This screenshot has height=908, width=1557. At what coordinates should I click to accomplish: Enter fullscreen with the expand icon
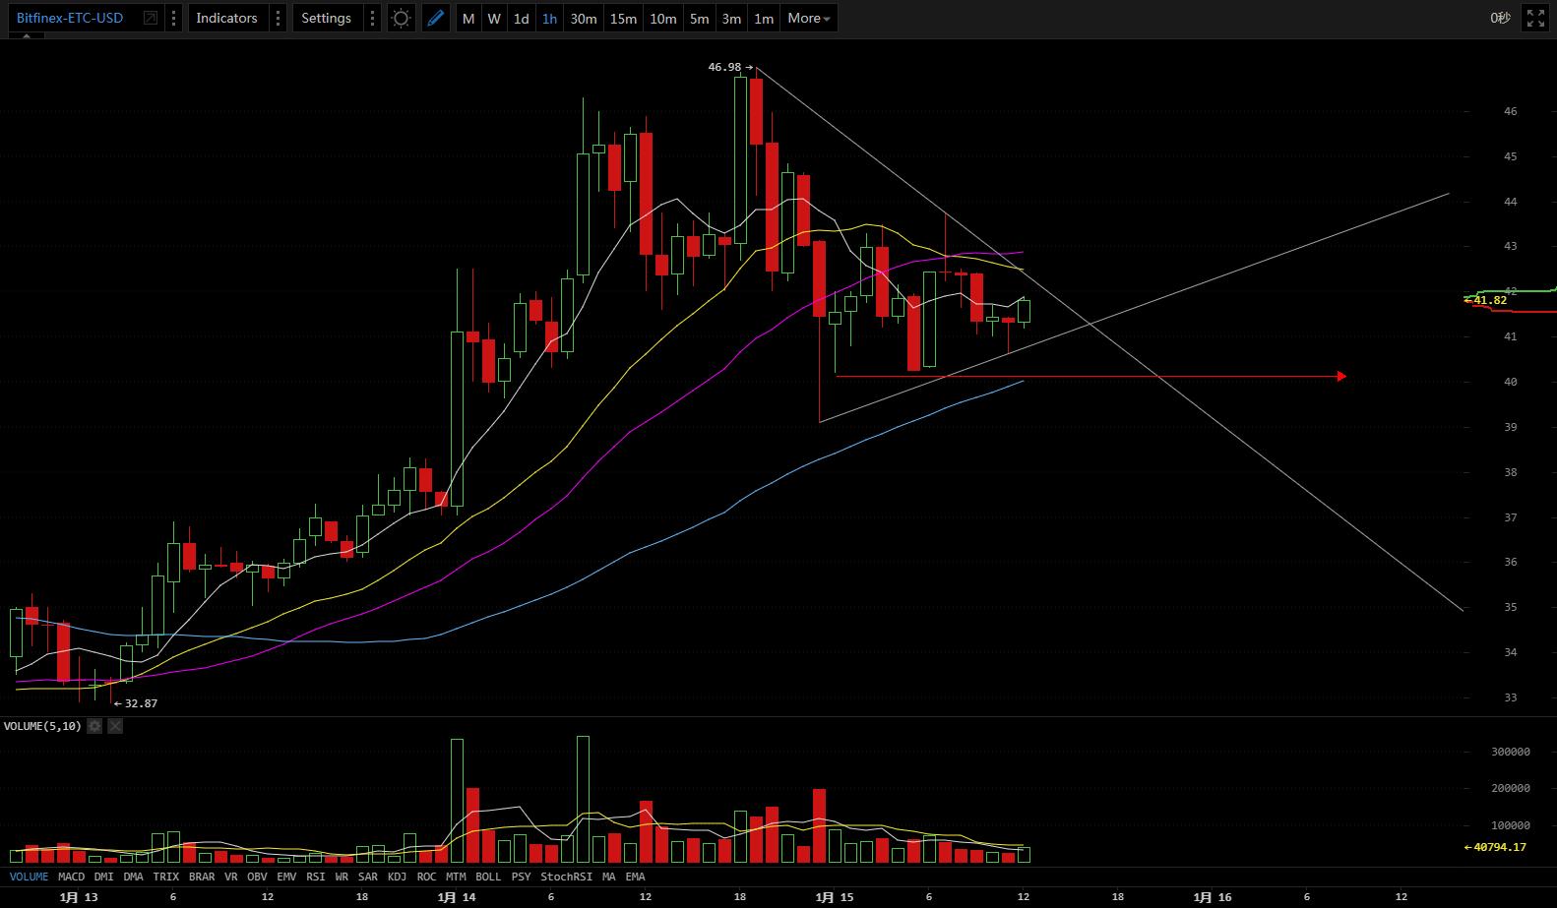[x=1535, y=18]
